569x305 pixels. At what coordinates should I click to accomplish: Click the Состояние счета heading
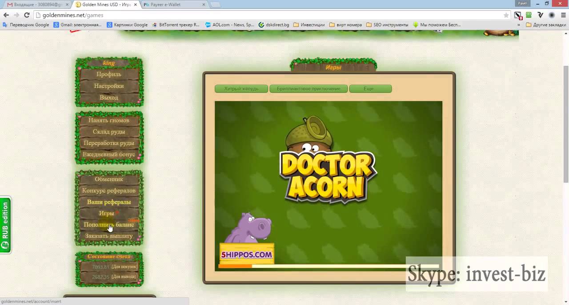click(x=109, y=257)
